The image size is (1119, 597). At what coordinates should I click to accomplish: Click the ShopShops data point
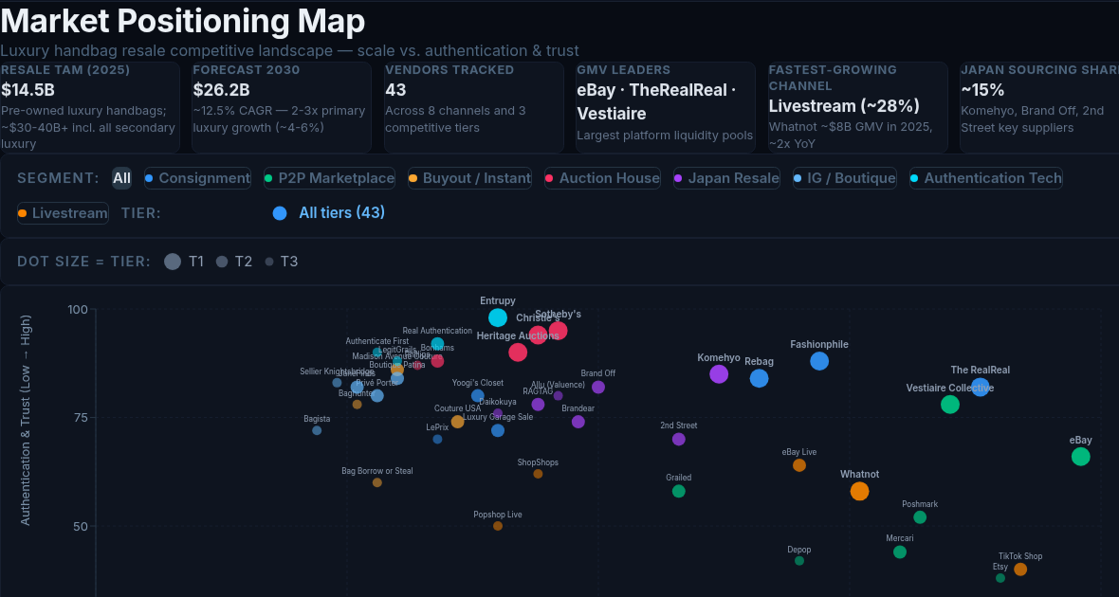click(x=538, y=474)
